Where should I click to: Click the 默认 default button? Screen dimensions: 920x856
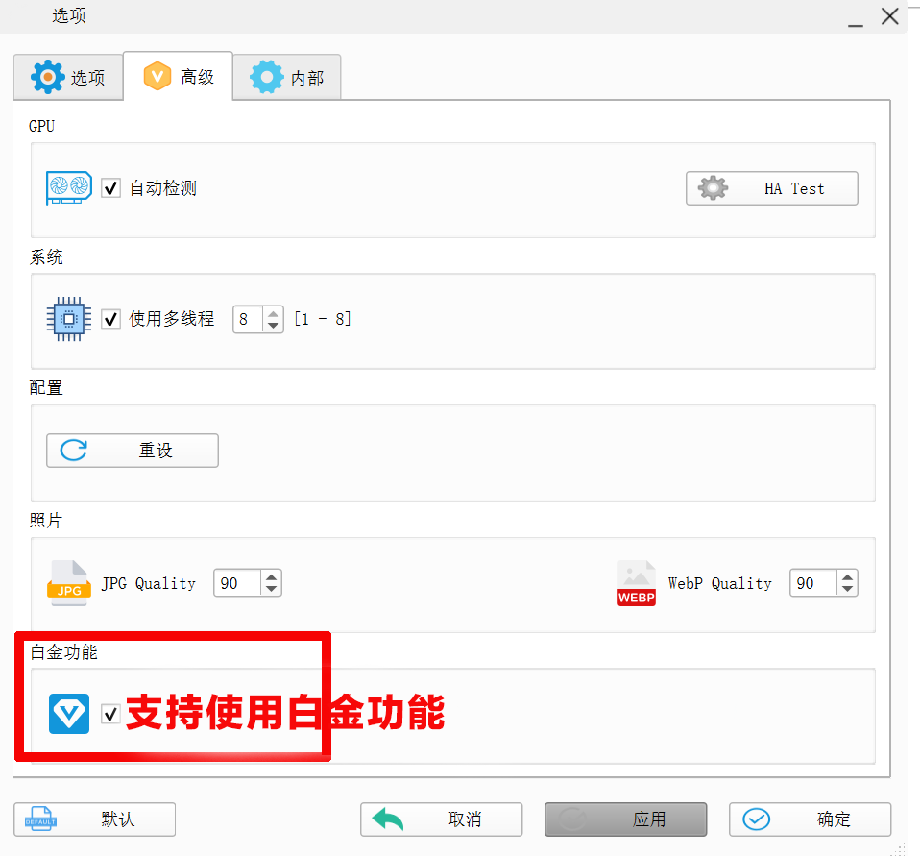coord(94,819)
